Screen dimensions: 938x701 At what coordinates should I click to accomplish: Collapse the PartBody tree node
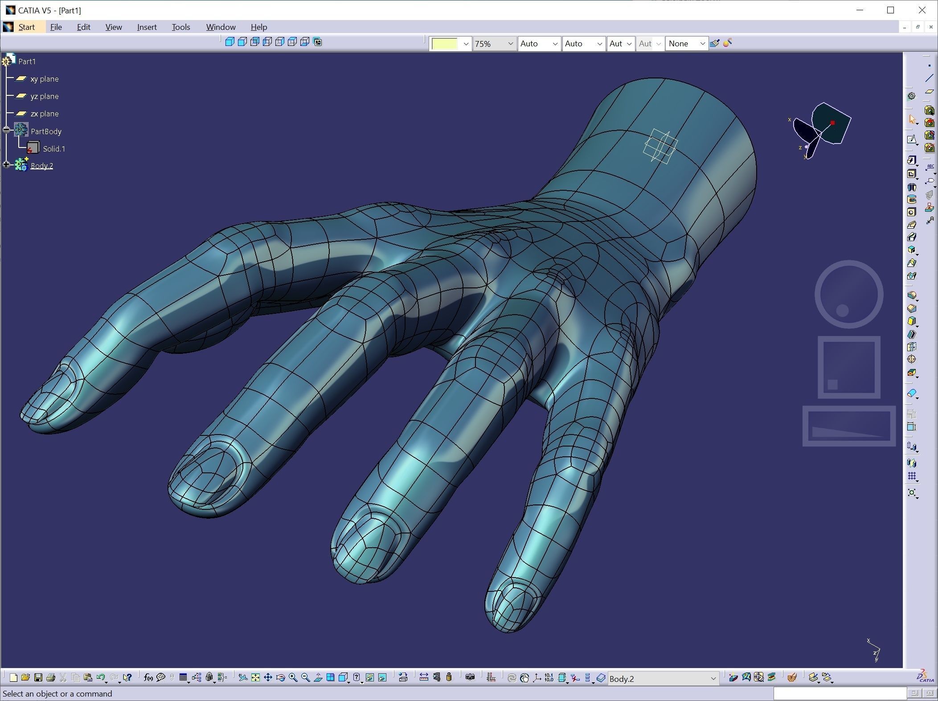click(6, 131)
